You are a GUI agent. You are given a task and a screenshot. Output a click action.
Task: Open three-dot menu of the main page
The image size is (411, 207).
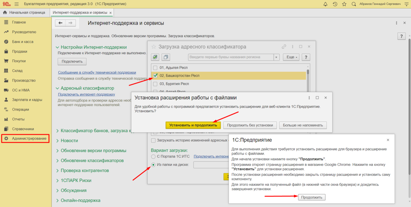(x=397, y=23)
